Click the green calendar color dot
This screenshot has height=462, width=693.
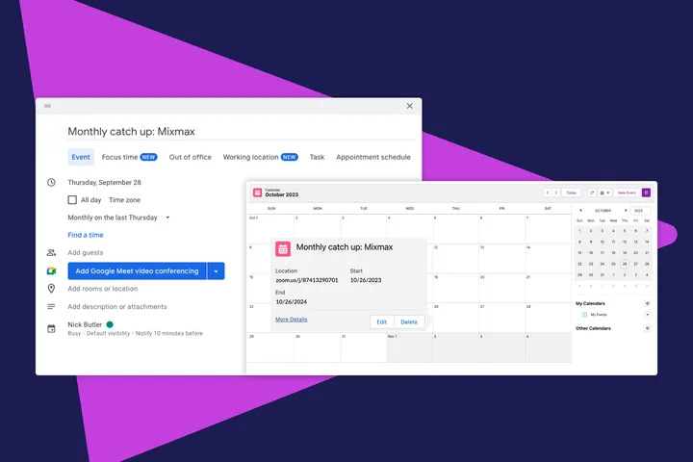click(x=110, y=324)
